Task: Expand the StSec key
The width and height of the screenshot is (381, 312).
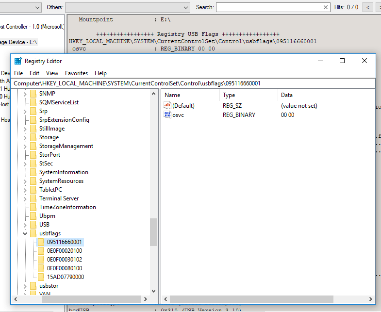Action: 25,164
